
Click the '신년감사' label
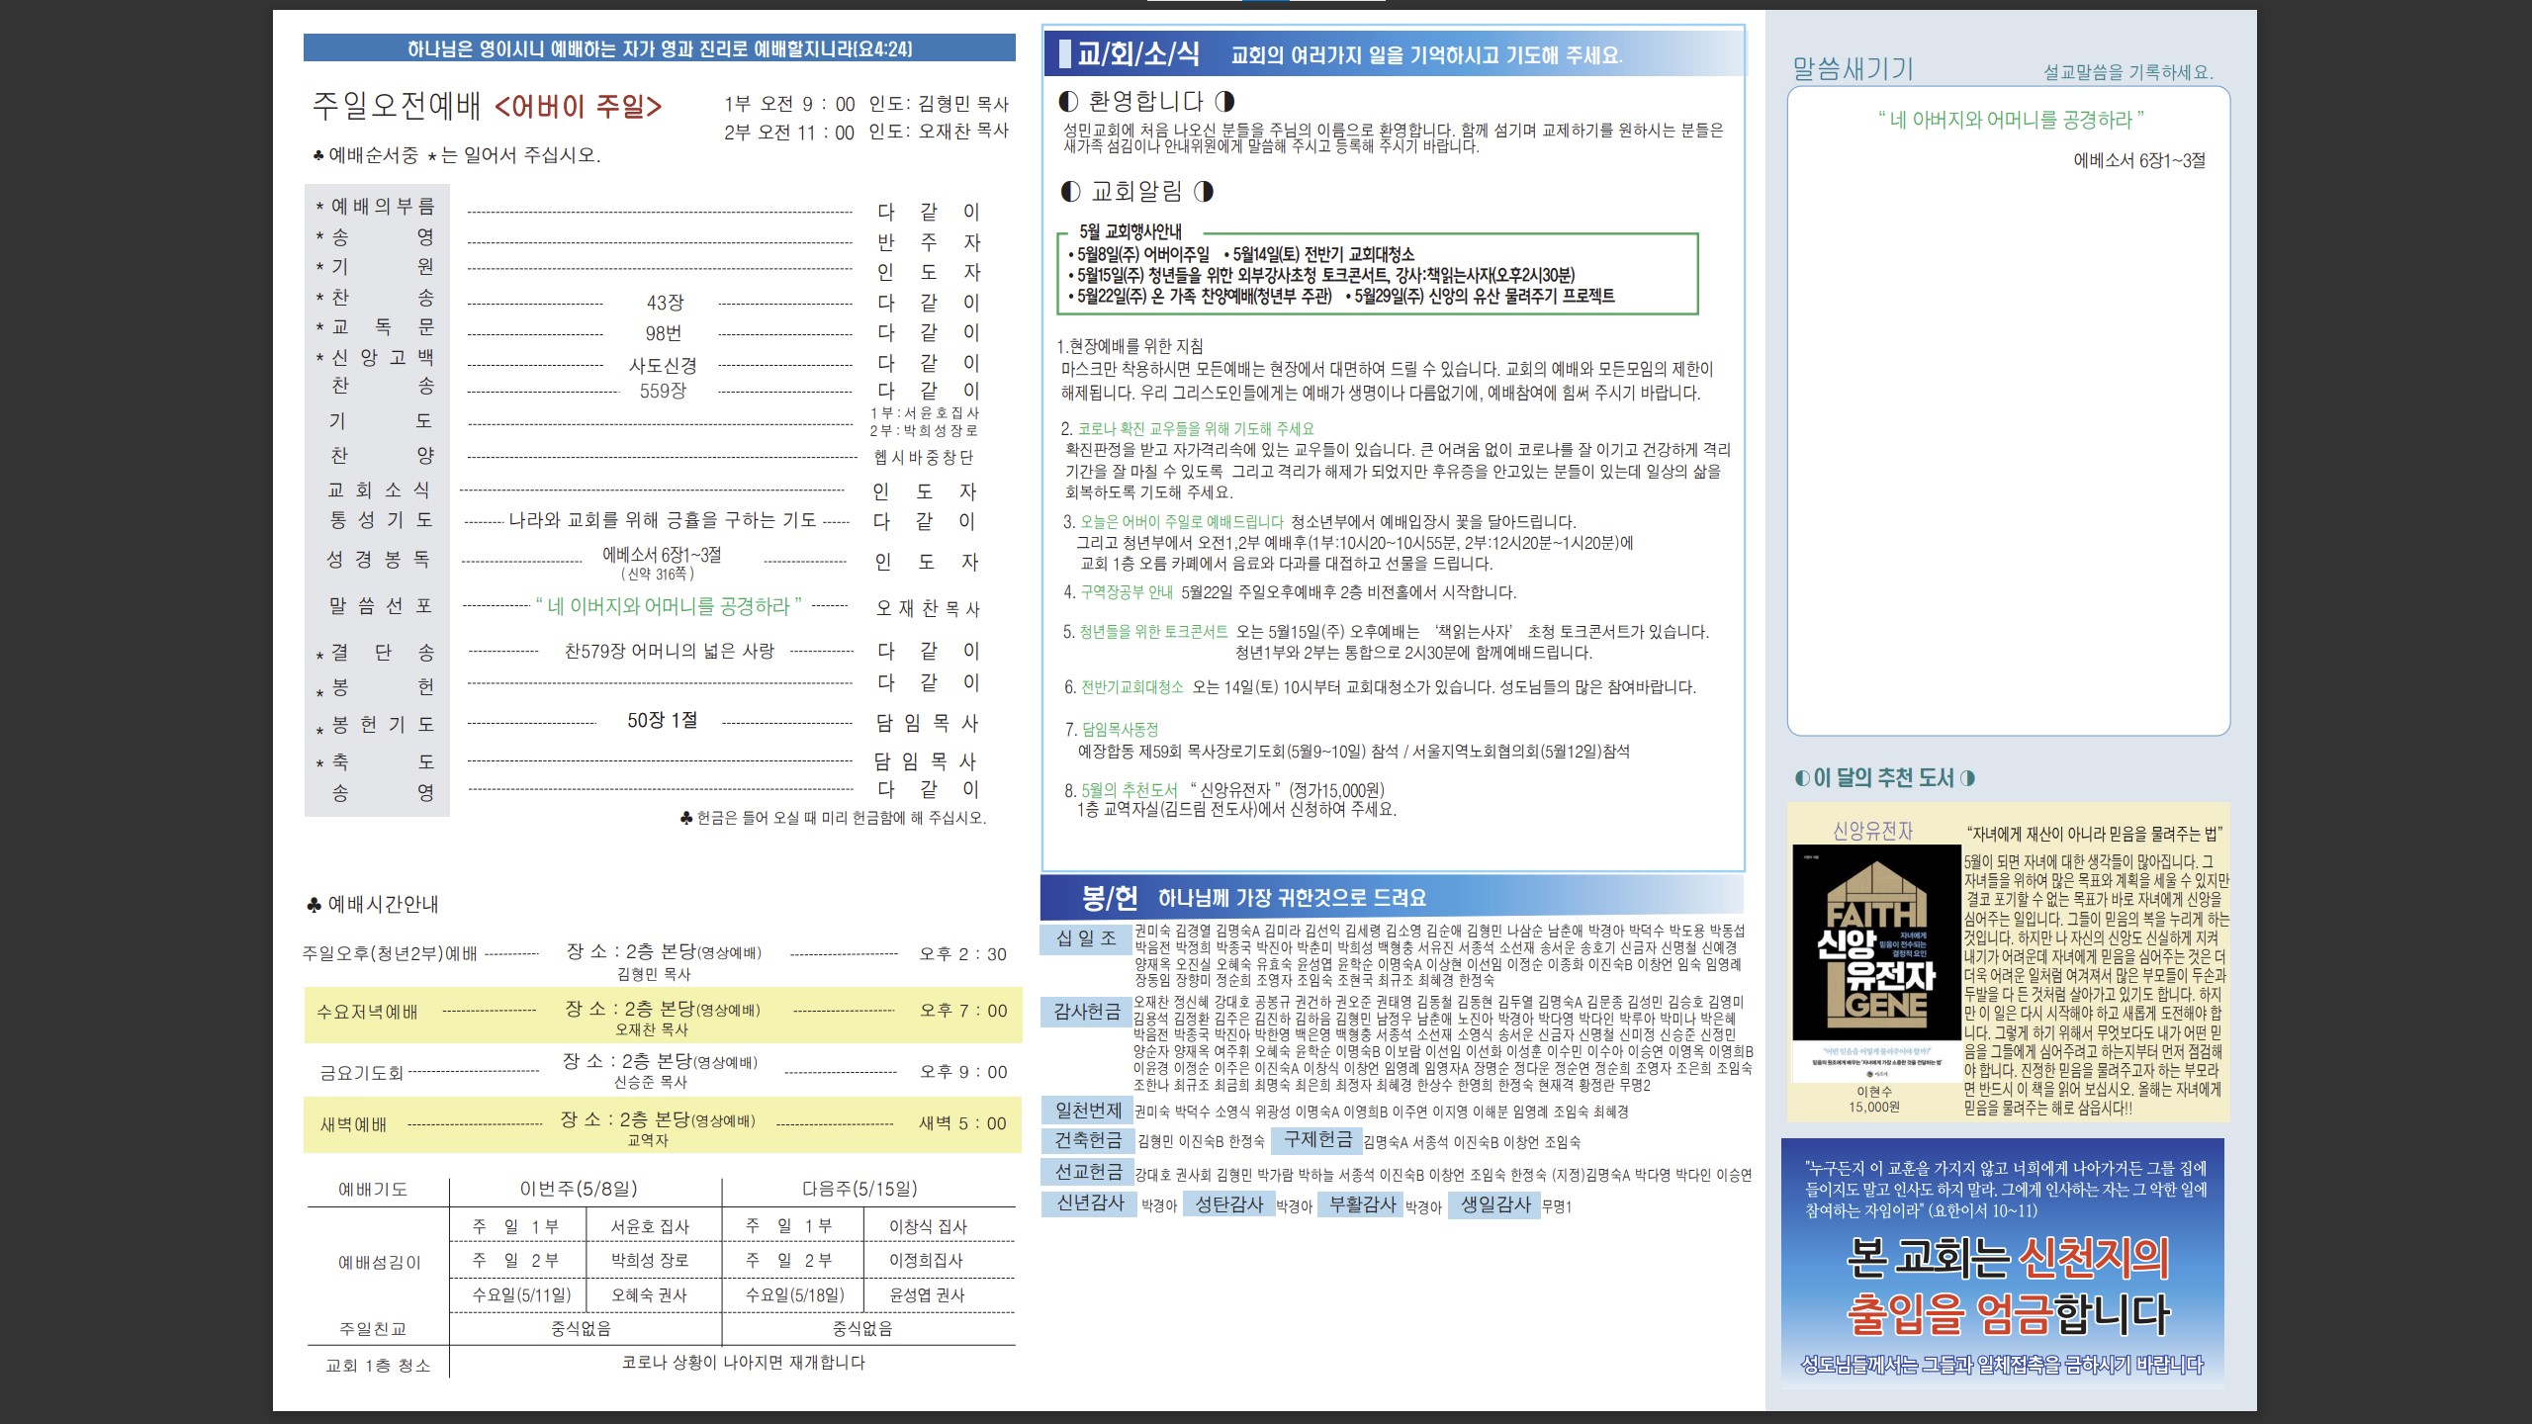pyautogui.click(x=1089, y=1202)
